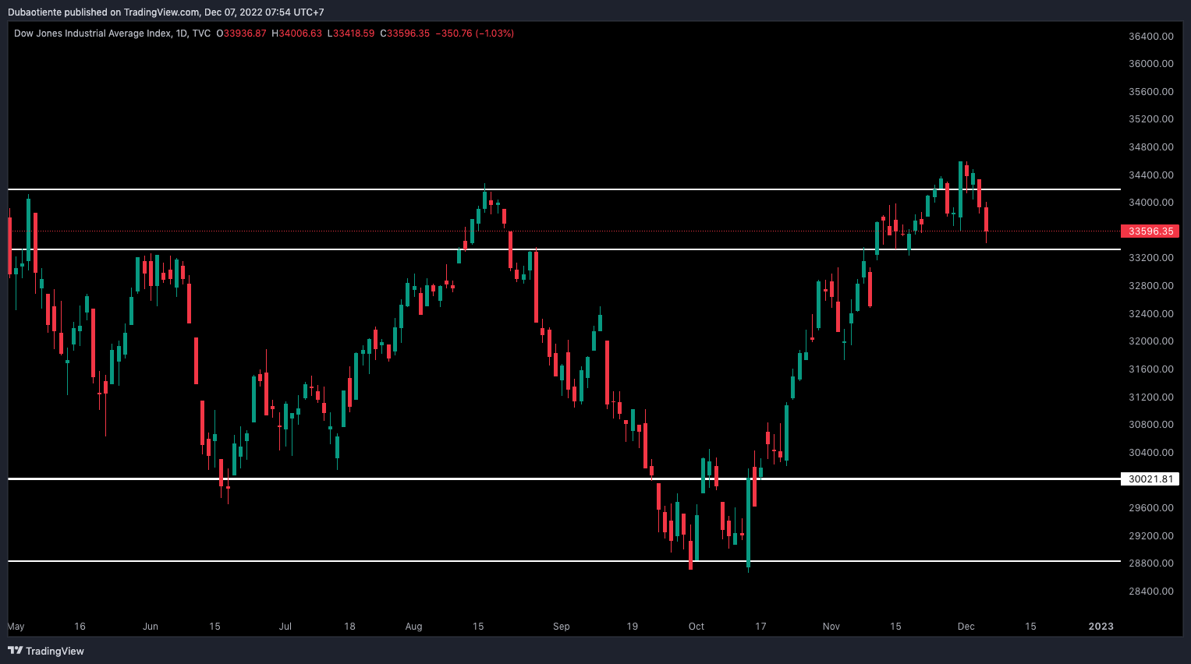Click the low value L33418.59

pos(351,34)
